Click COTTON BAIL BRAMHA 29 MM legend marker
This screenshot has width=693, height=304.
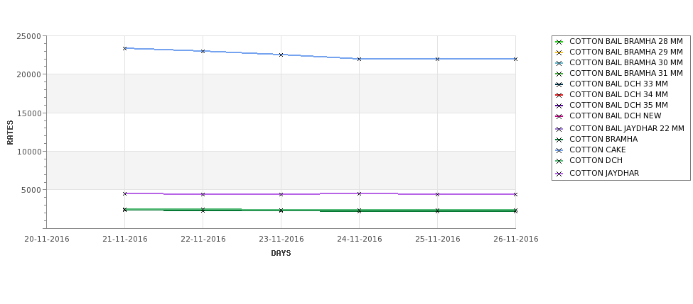pos(559,52)
